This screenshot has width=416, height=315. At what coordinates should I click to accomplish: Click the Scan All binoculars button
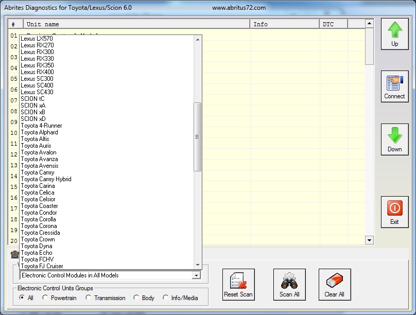[x=289, y=285]
